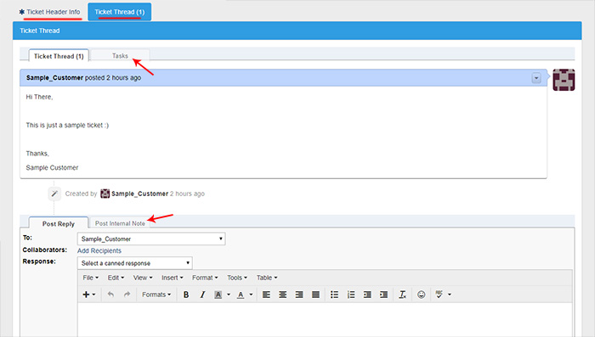Image resolution: width=595 pixels, height=337 pixels.
Task: Switch to Post Internal Note tab
Action: pyautogui.click(x=120, y=223)
